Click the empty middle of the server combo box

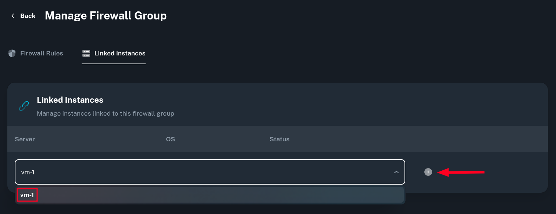point(210,172)
